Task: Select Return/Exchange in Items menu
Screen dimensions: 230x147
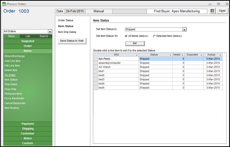Action: pos(12,56)
